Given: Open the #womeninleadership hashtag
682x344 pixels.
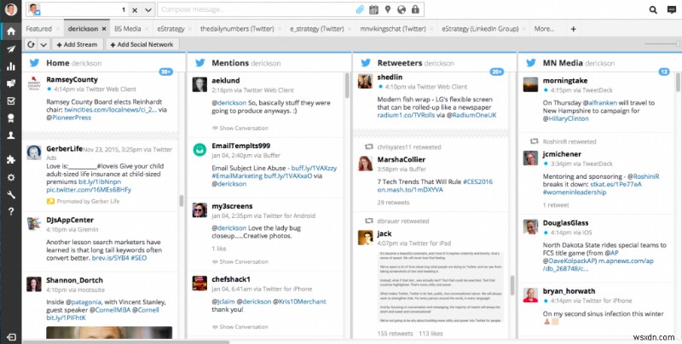Looking at the screenshot, I should (x=574, y=192).
